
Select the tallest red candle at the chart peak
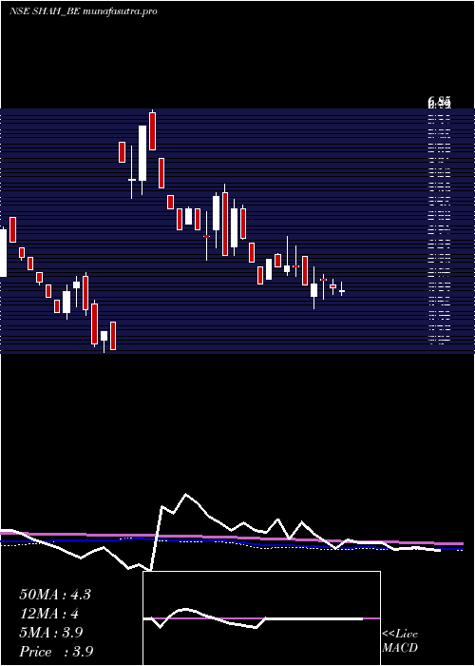tap(152, 131)
